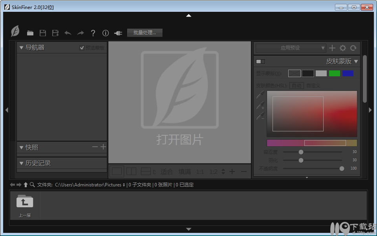Screen dimensions: 377x236
Task: Select the green mask swatch
Action: pos(335,73)
